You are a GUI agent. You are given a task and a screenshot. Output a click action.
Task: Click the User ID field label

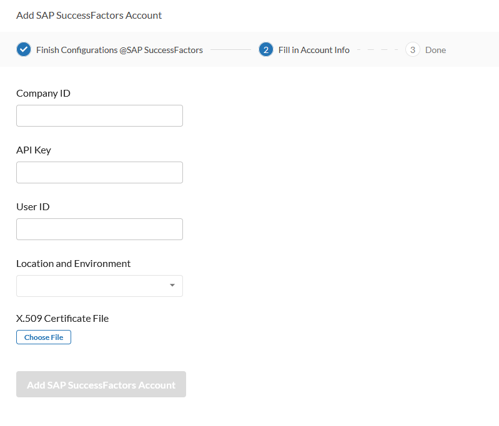(x=33, y=207)
